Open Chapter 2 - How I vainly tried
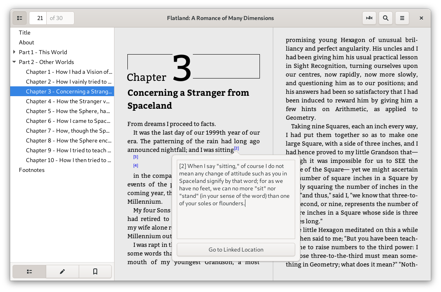441x292 pixels. pos(62,82)
